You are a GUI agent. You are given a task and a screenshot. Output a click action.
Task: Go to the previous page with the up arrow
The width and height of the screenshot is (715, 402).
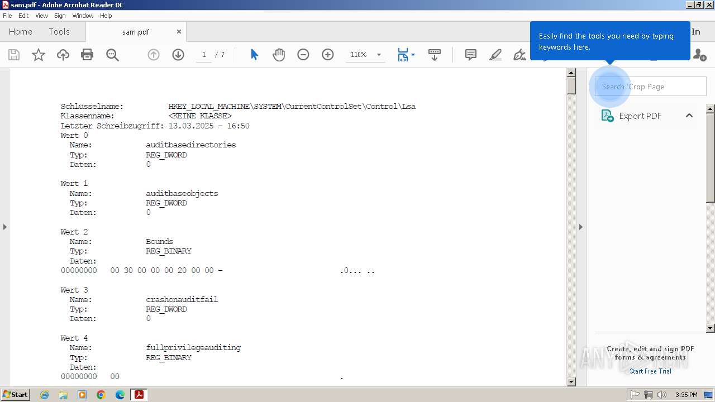[x=154, y=55]
